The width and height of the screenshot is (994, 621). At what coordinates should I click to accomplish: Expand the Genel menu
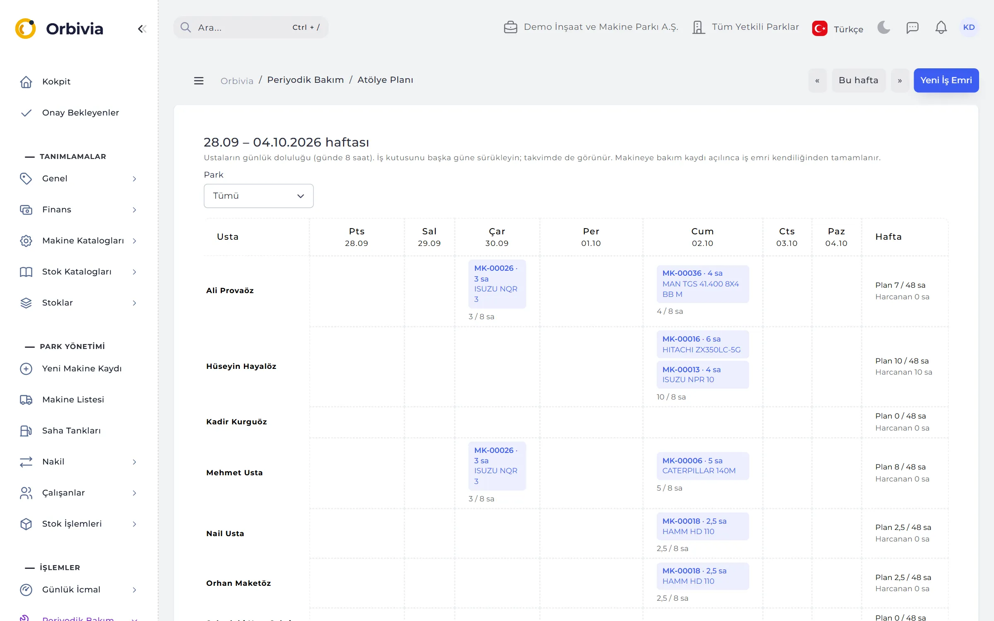click(79, 178)
